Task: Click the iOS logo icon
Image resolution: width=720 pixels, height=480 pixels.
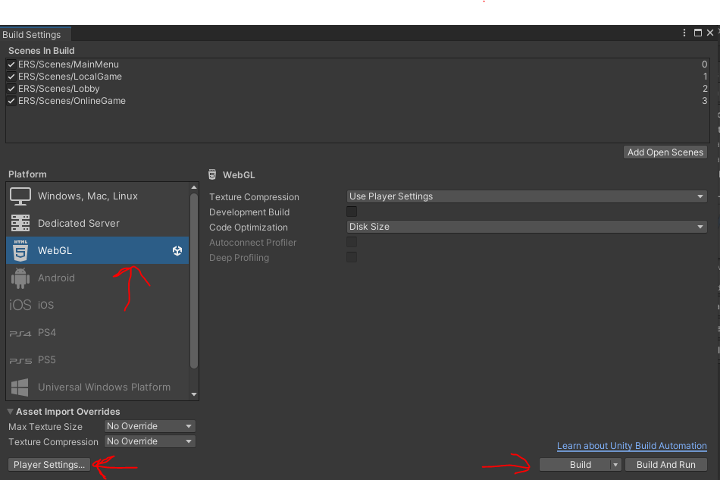Action: coord(20,305)
